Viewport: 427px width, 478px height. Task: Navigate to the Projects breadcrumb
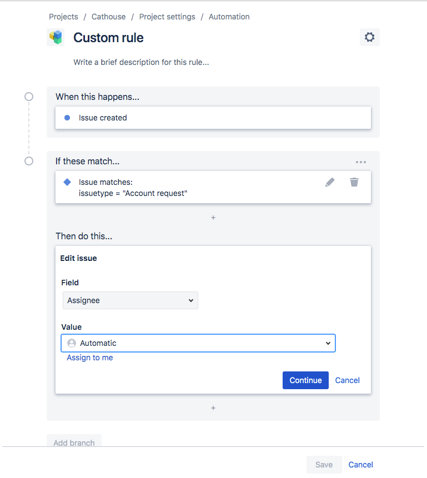63,17
